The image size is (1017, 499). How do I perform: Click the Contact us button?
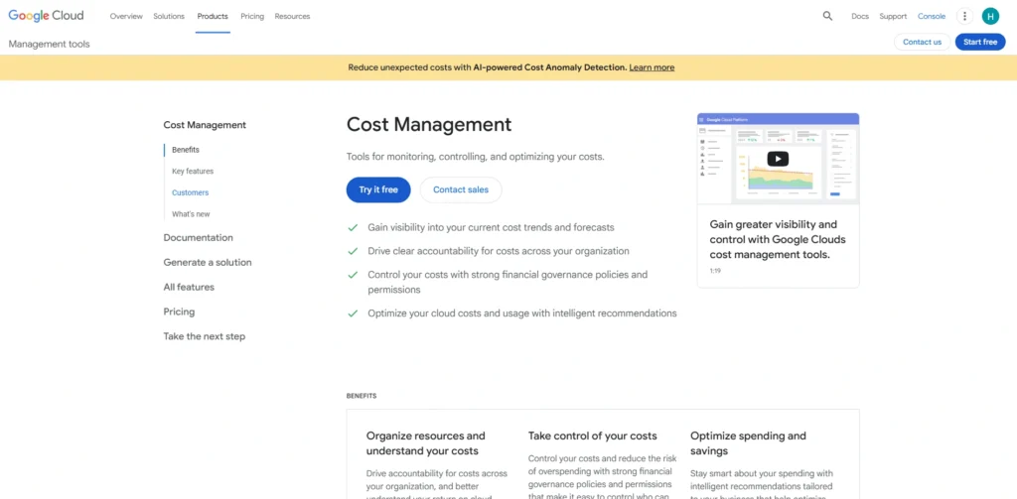point(922,42)
